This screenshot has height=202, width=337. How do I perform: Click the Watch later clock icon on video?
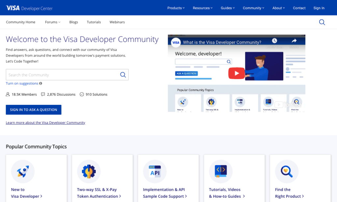coord(274,41)
